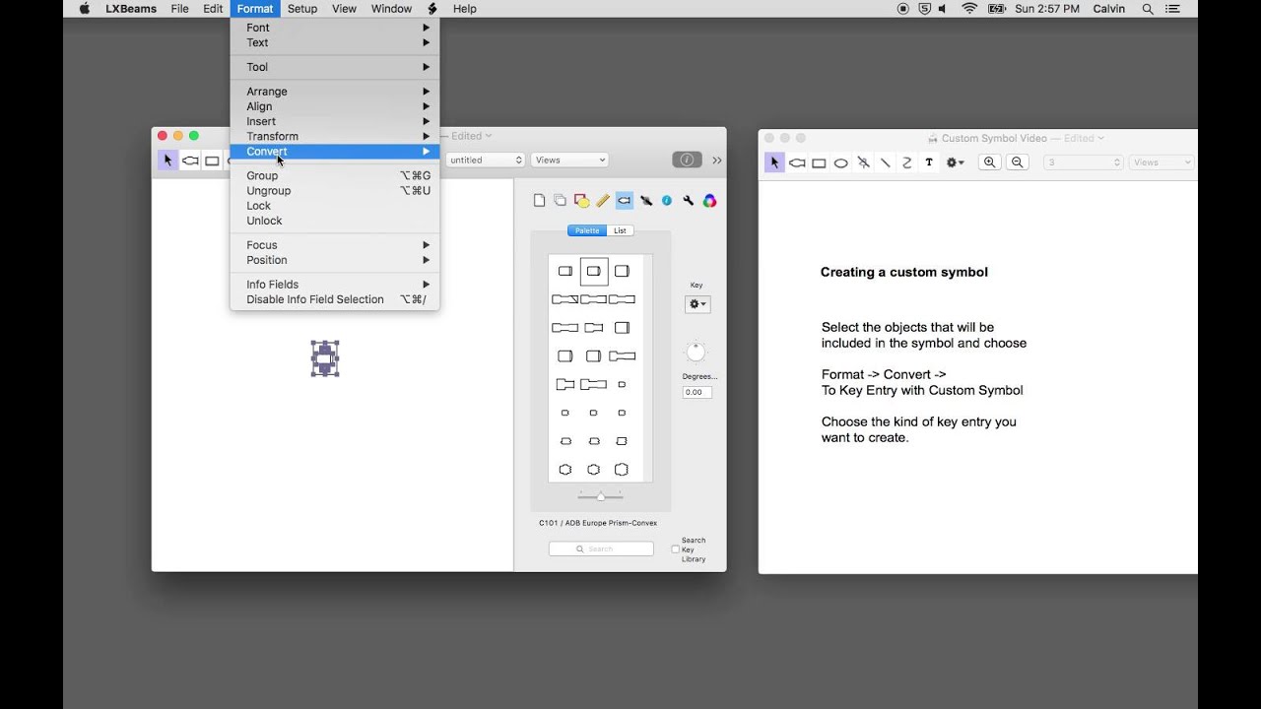Open focus spotlight inspector tab
Image resolution: width=1261 pixels, height=709 pixels.
coord(646,201)
